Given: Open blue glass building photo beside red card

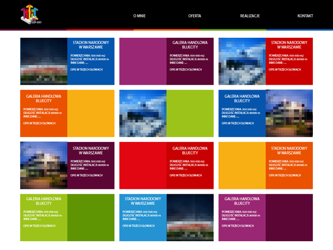Looking at the screenshot, I should coord(242,61).
